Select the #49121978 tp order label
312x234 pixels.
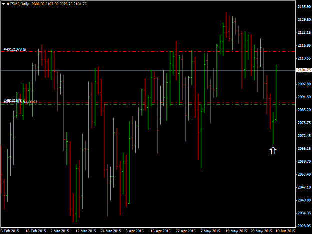coord(15,49)
